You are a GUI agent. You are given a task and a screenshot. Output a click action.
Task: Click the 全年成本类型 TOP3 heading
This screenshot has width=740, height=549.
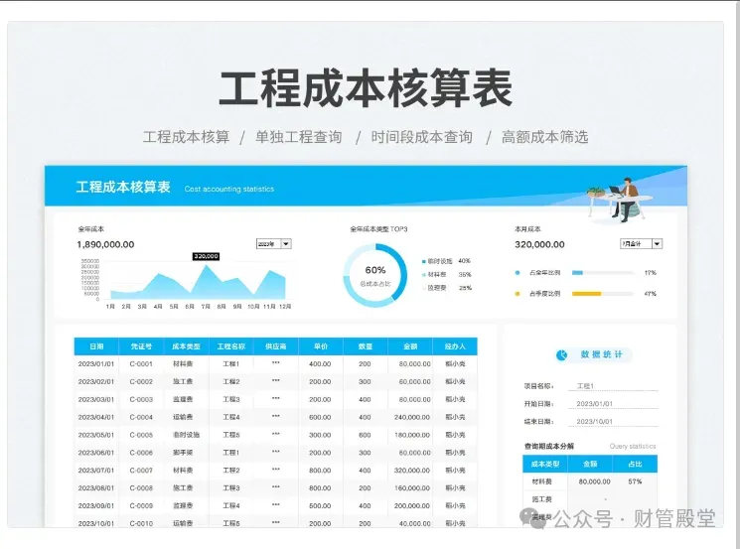378,229
